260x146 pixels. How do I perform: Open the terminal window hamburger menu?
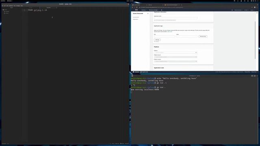(255, 76)
